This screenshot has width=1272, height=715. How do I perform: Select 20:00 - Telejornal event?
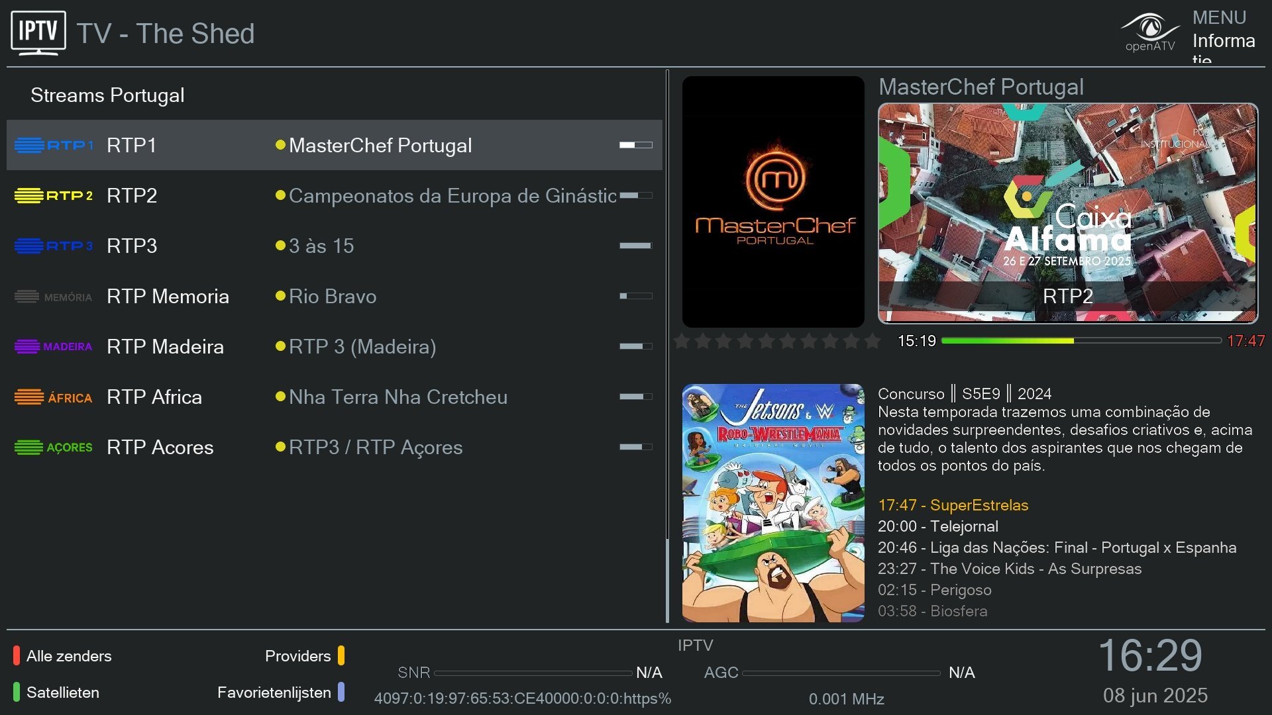coord(937,526)
